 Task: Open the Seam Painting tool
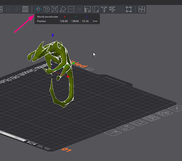coord(96,9)
